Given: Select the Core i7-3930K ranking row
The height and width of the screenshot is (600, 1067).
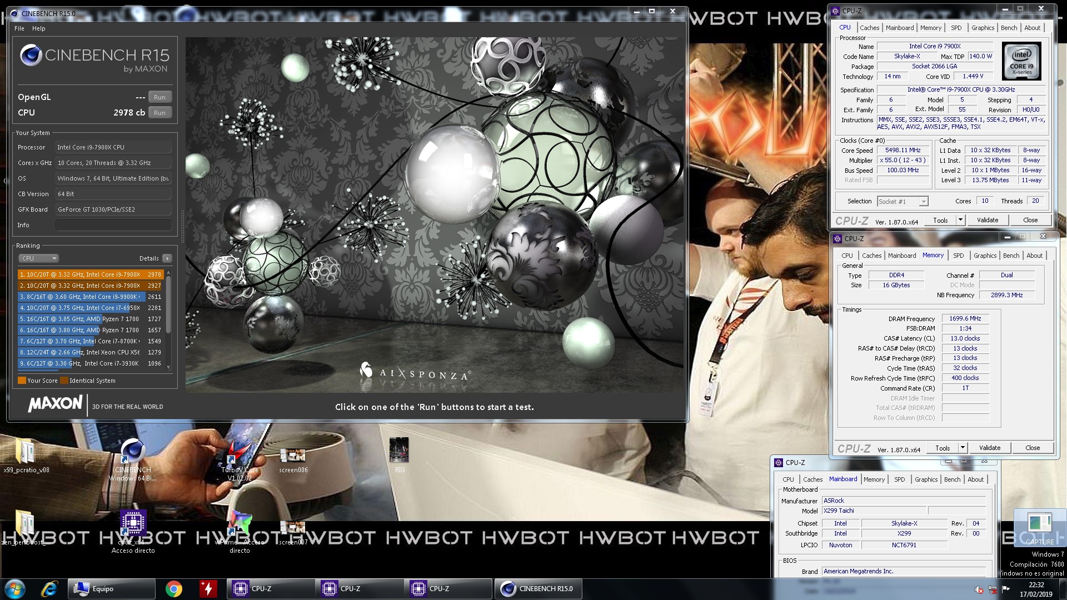Looking at the screenshot, I should [x=90, y=363].
